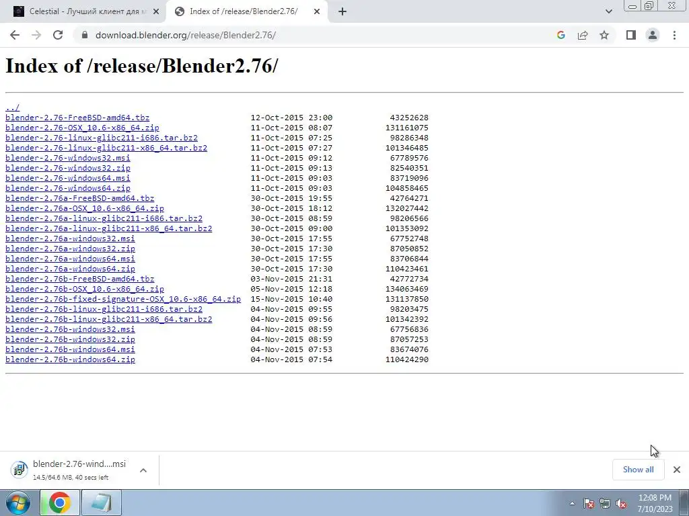Image resolution: width=689 pixels, height=516 pixels.
Task: Download blender-2.76a-windows64.msi
Action: point(70,259)
